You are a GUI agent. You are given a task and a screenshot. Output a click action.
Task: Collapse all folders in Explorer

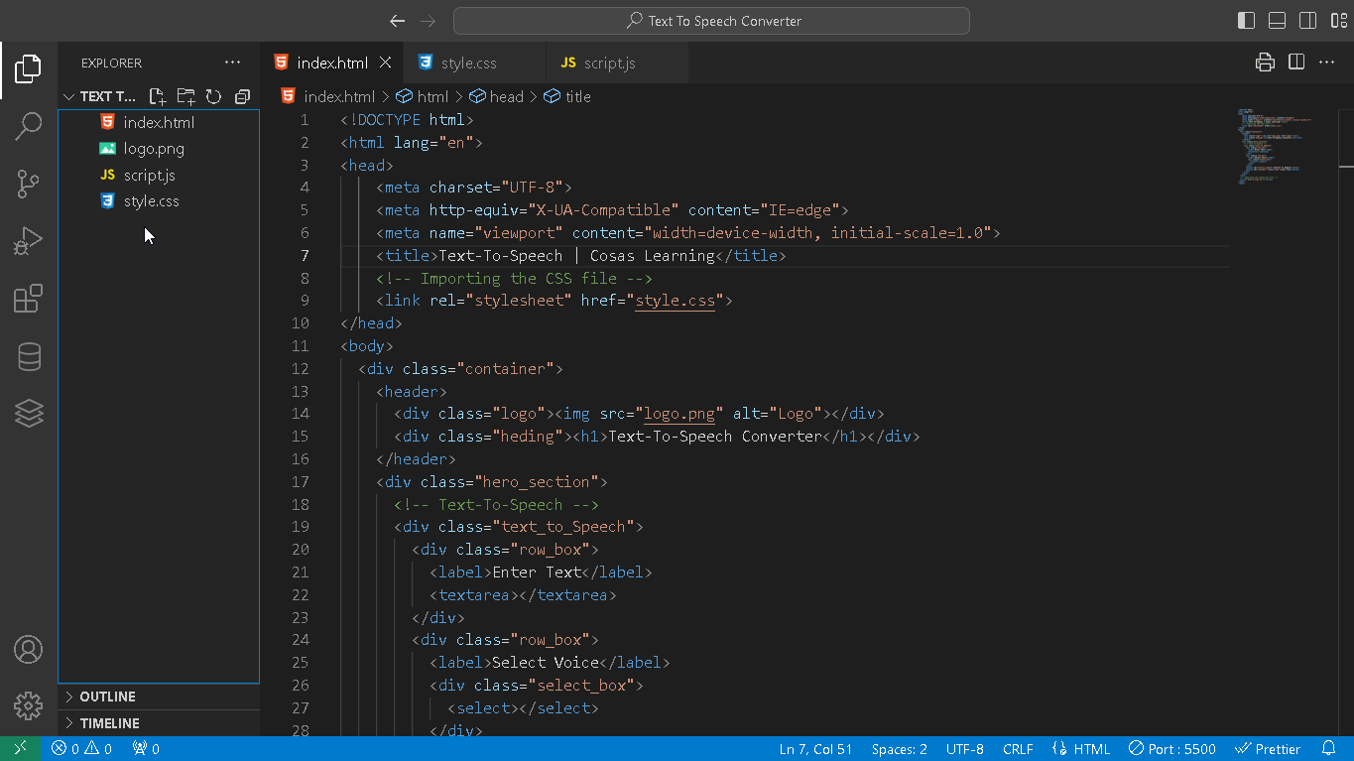[x=242, y=96]
